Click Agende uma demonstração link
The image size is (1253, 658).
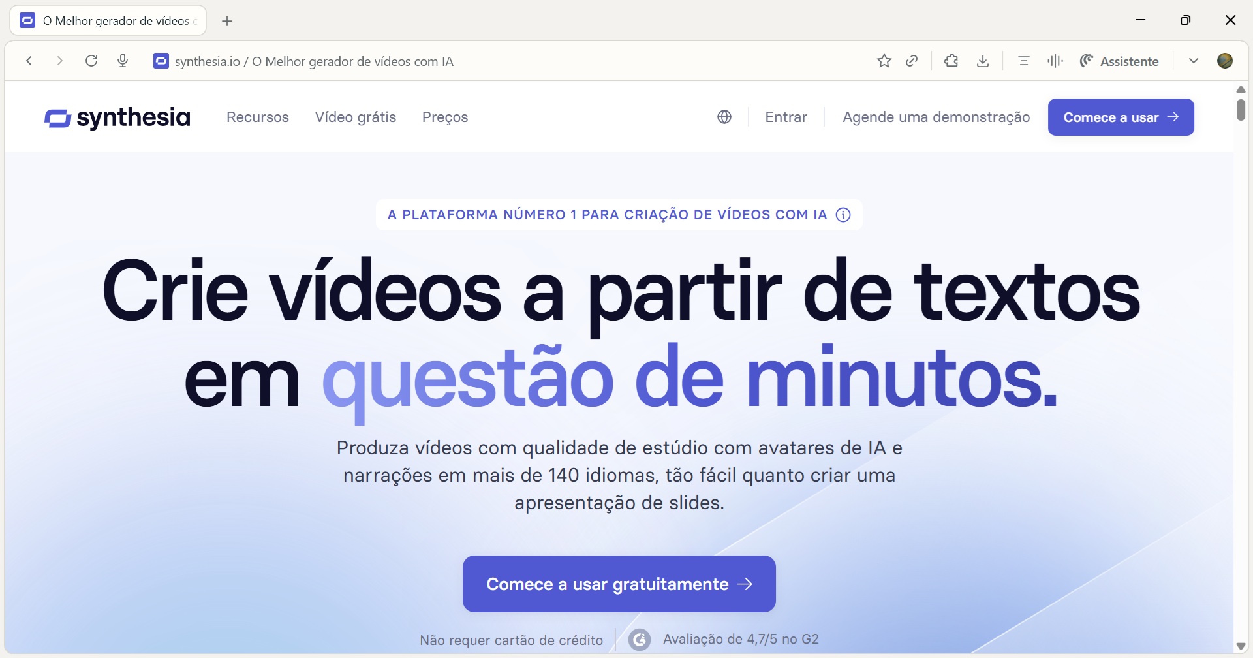936,117
